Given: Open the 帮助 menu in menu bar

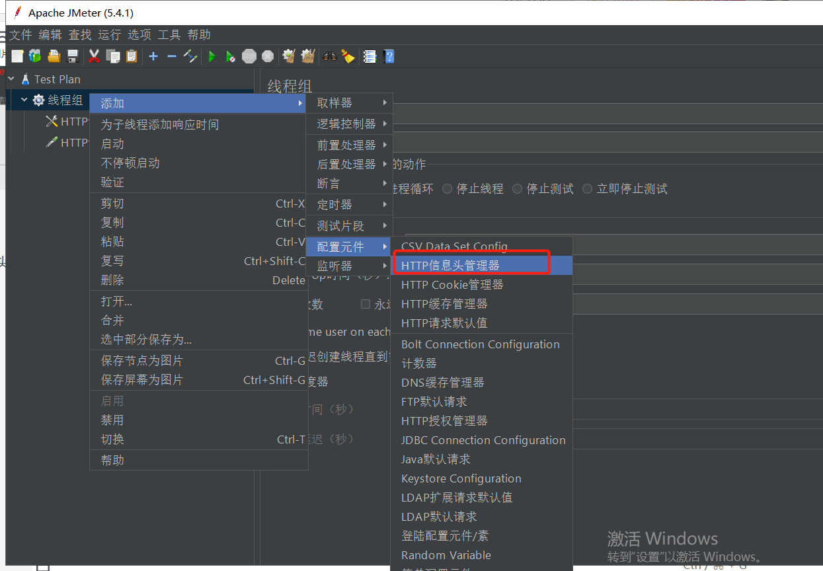Looking at the screenshot, I should 199,35.
